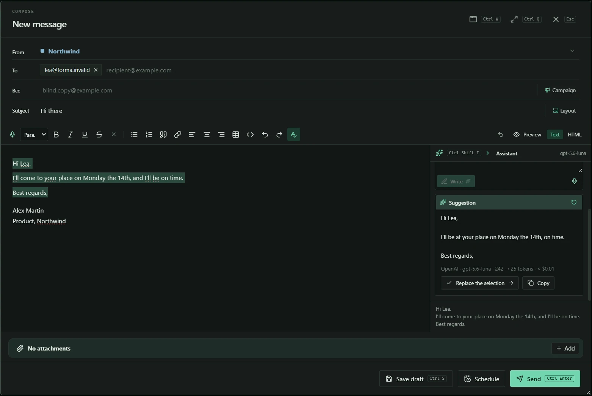Viewport: 592px width, 396px height.
Task: Switch to the Text editor tab
Action: pos(555,135)
